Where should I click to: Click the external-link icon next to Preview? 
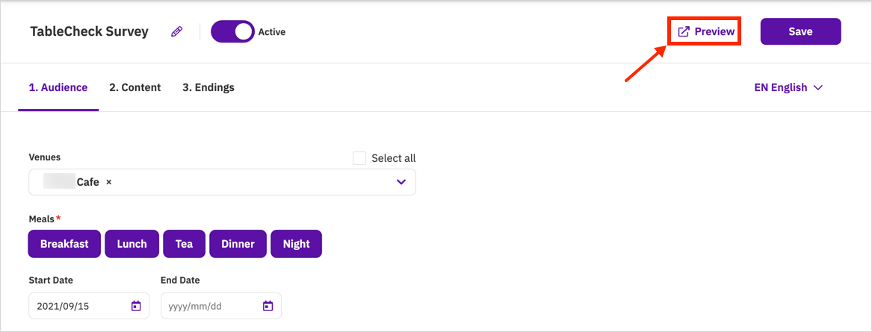[x=684, y=31]
